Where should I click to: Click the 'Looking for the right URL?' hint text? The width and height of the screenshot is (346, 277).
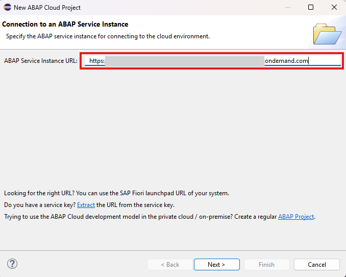tap(116, 193)
